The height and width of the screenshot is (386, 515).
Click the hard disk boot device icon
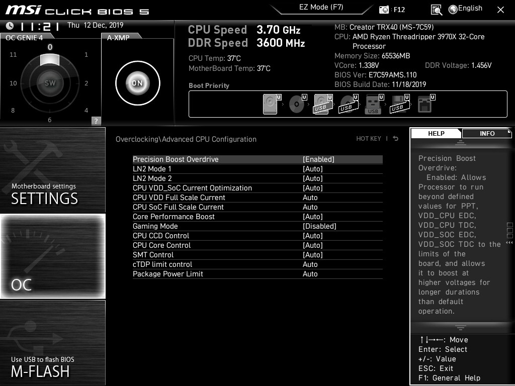[x=270, y=105]
